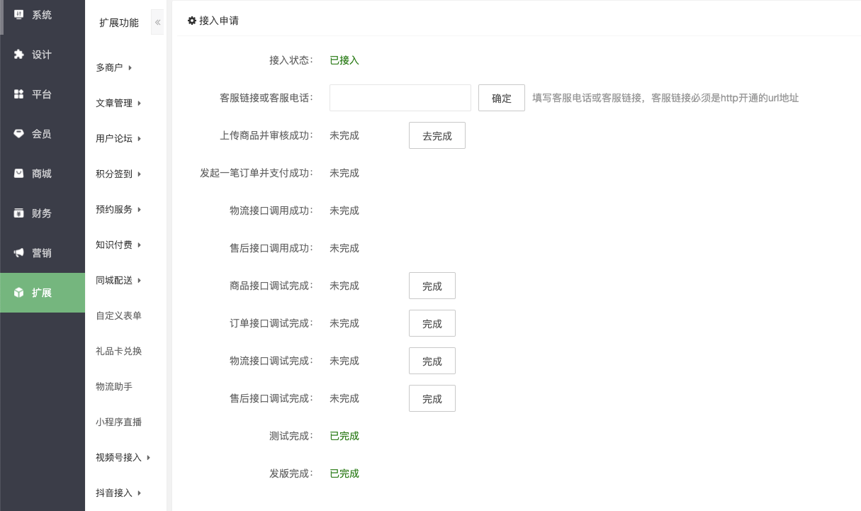Click 未完成 beside 发起一笔订单并支付成功
The image size is (861, 511).
tap(344, 173)
